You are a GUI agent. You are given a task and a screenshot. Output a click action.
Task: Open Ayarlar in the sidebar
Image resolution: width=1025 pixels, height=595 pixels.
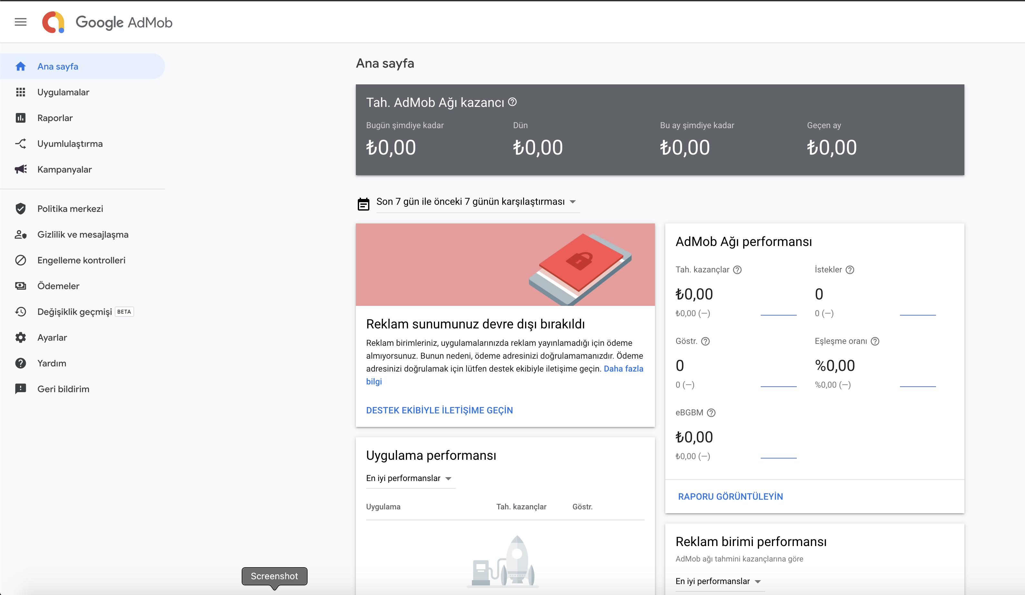(83, 337)
